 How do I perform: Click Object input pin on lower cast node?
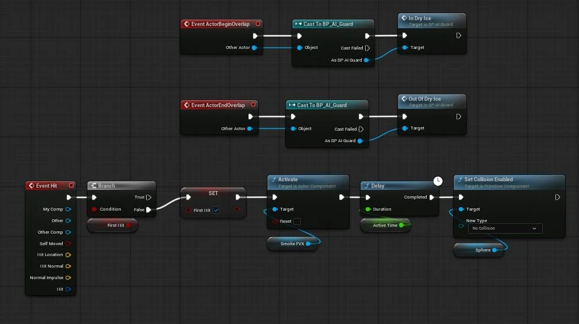pos(293,128)
